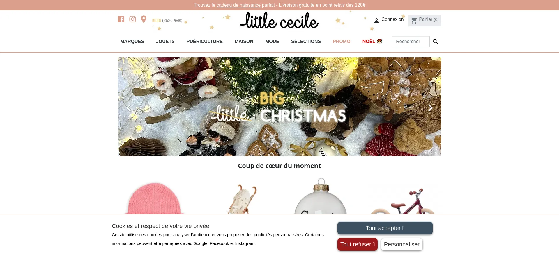
Task: Click the little cecile logo
Action: tap(279, 20)
